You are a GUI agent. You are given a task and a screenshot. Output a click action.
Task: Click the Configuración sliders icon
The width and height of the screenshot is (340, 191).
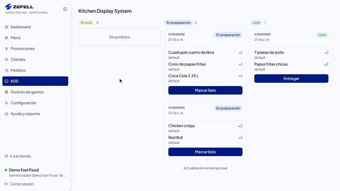6,103
